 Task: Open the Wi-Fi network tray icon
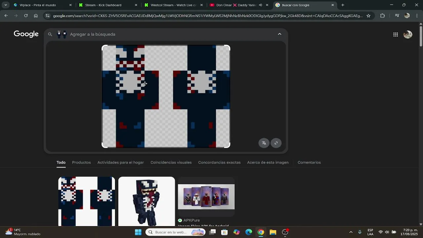click(x=381, y=232)
